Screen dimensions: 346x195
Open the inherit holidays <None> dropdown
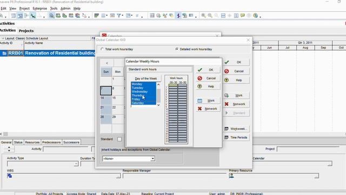(x=152, y=159)
